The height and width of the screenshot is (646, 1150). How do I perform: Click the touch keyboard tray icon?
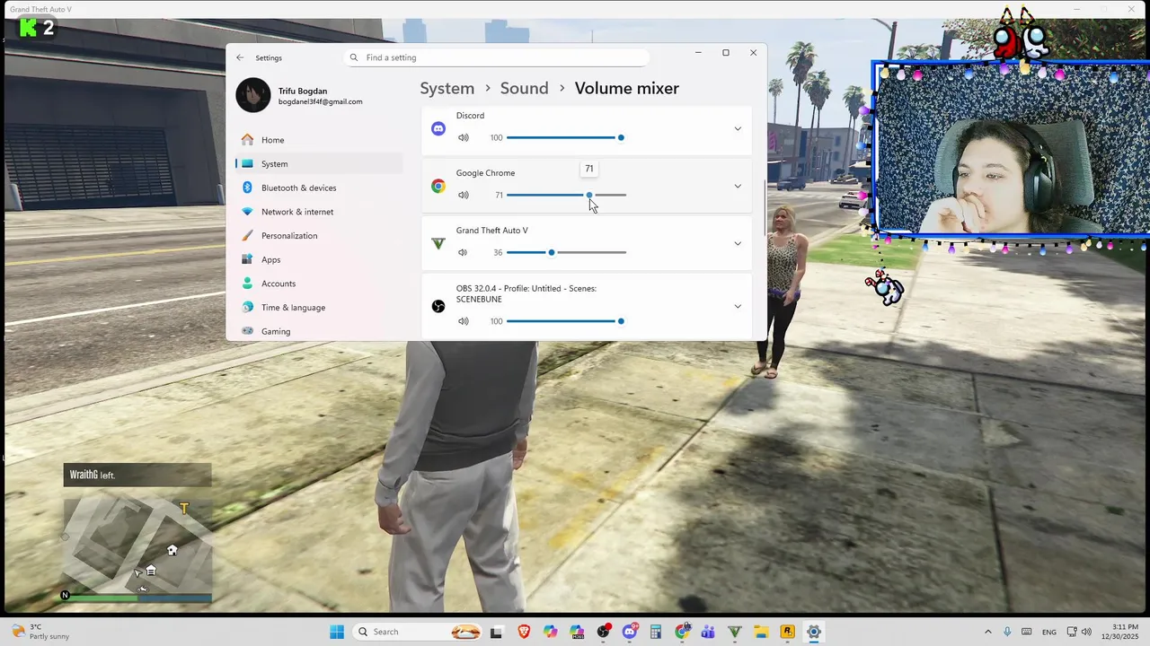point(1027,632)
